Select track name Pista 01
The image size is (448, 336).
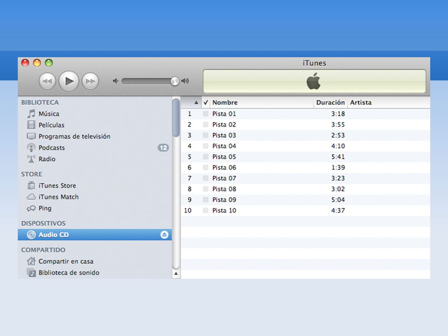pyautogui.click(x=224, y=114)
